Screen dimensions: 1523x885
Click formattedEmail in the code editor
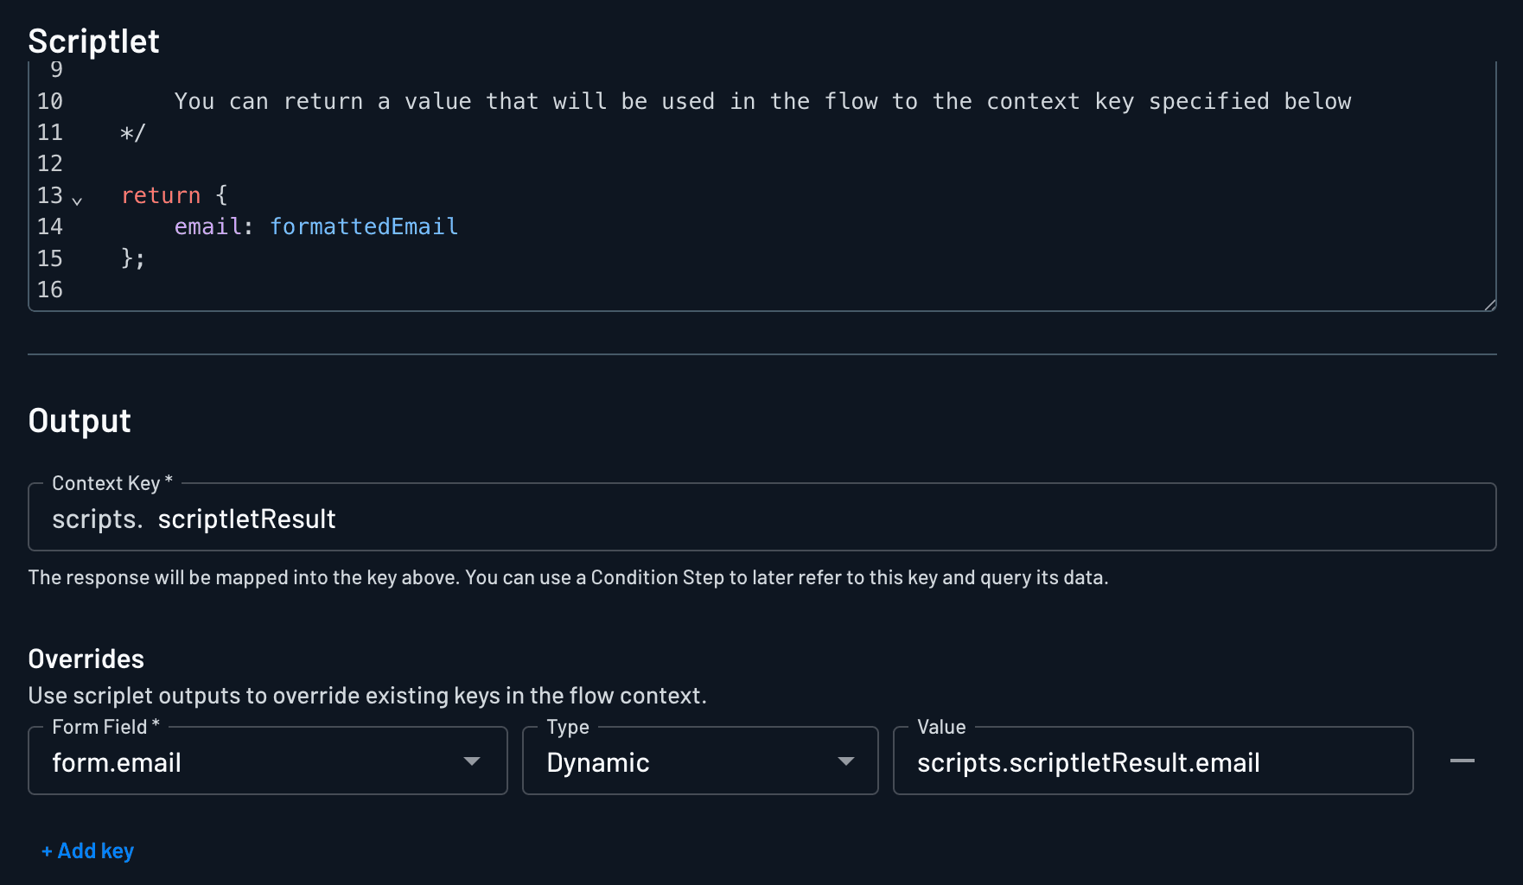coord(364,226)
